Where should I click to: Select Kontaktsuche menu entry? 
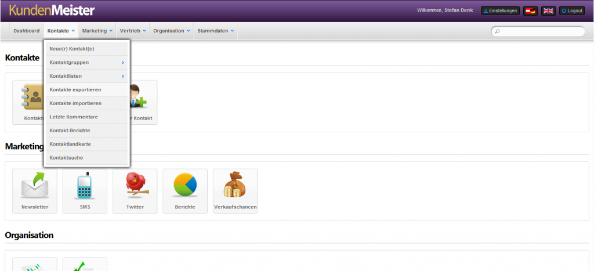coord(87,158)
